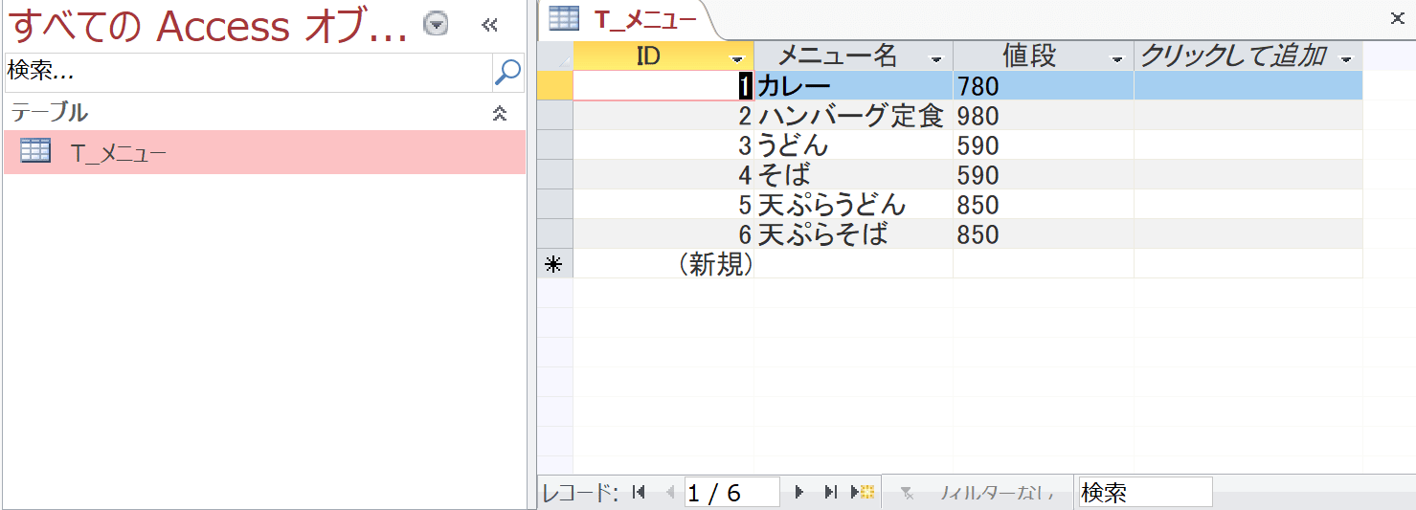Viewport: 1416px width, 510px height.
Task: Click the T_メニュー table icon in navigation pane
Action: [x=35, y=151]
